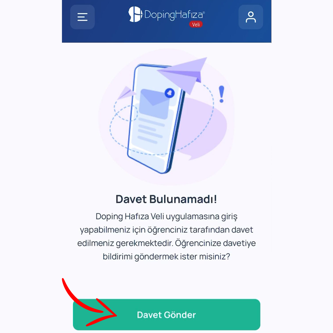Tap the red Veli badge
Screen dimensions: 333x333
click(196, 24)
